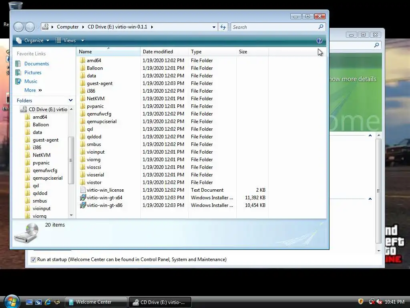Click the magnifier icon in Explorer search box
The image size is (410, 308).
coord(321,27)
